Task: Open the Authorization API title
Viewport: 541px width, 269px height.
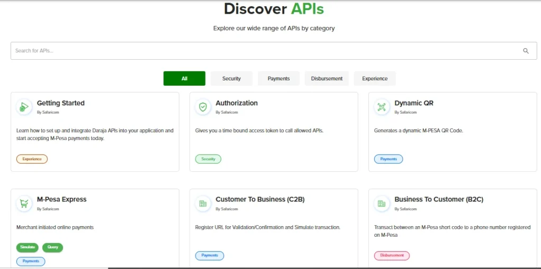Action: pyautogui.click(x=237, y=103)
